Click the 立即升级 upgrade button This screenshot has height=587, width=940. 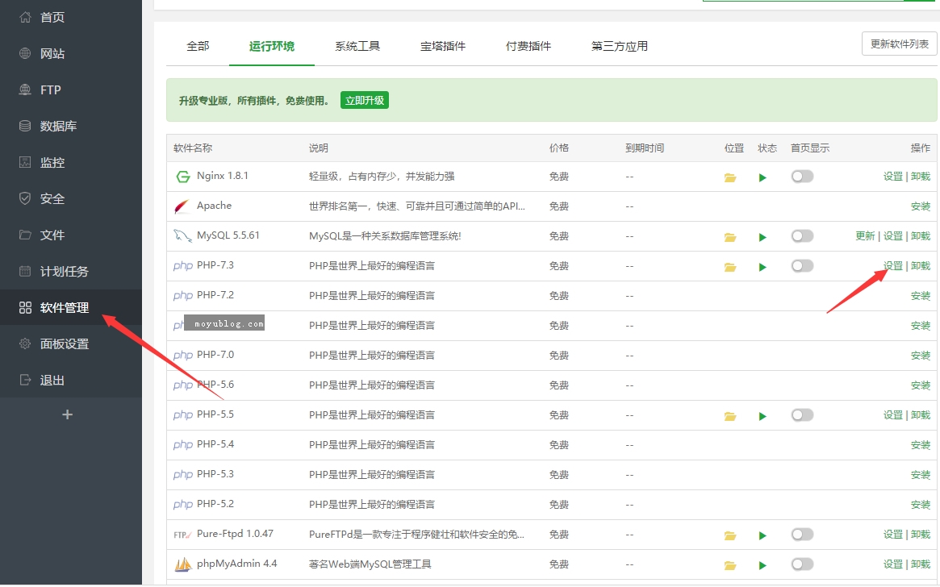click(x=364, y=100)
